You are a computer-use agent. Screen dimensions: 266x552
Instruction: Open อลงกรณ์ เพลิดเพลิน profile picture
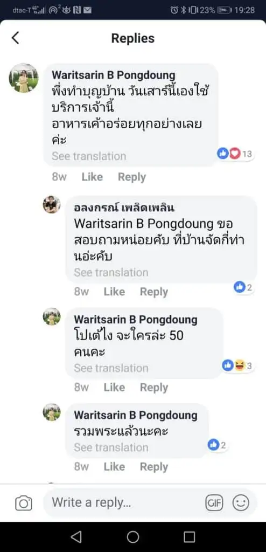[52, 204]
